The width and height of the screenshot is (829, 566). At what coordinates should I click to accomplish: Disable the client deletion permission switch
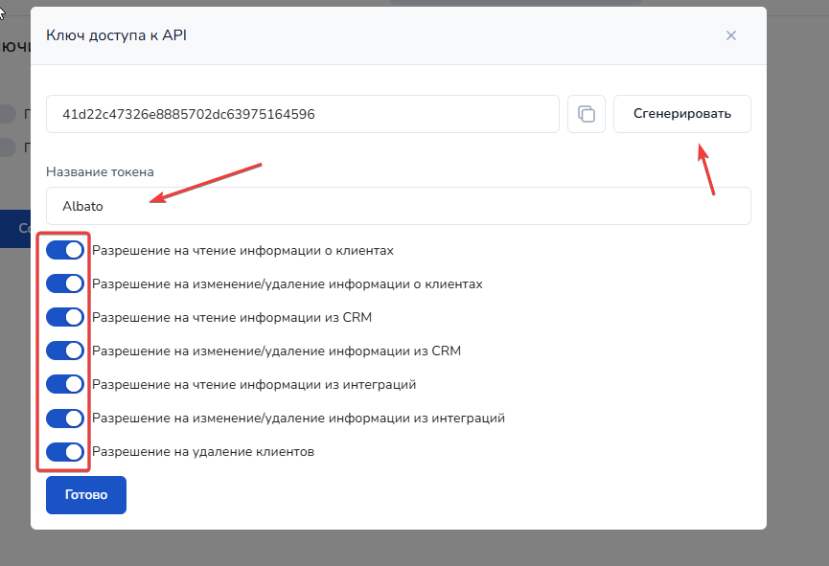coord(65,452)
